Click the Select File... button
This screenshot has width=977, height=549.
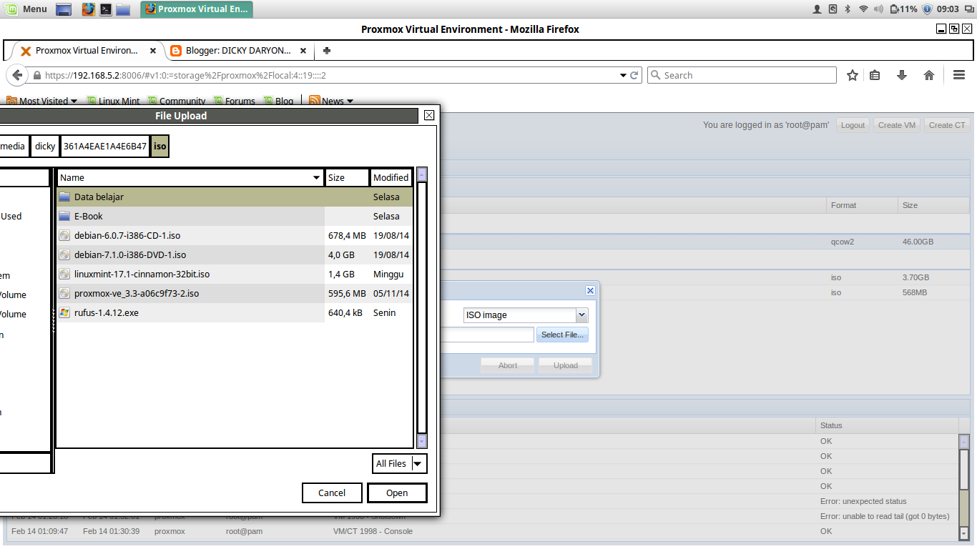(x=562, y=335)
